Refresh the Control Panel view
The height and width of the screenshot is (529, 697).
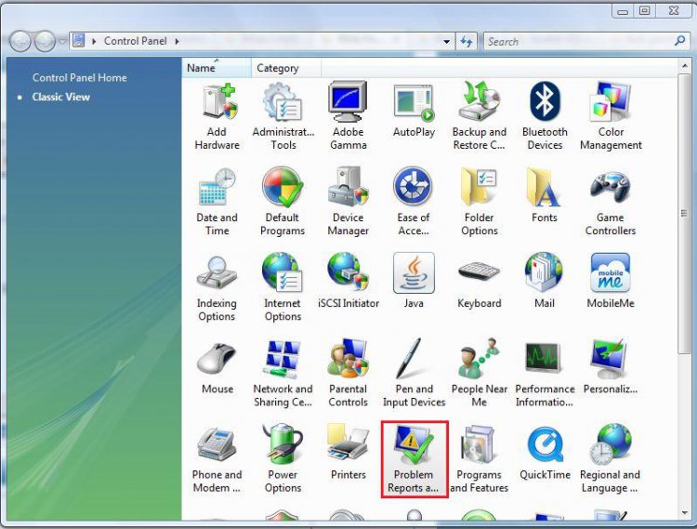click(467, 42)
